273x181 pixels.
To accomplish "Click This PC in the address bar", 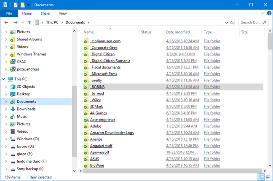I will (x=52, y=22).
